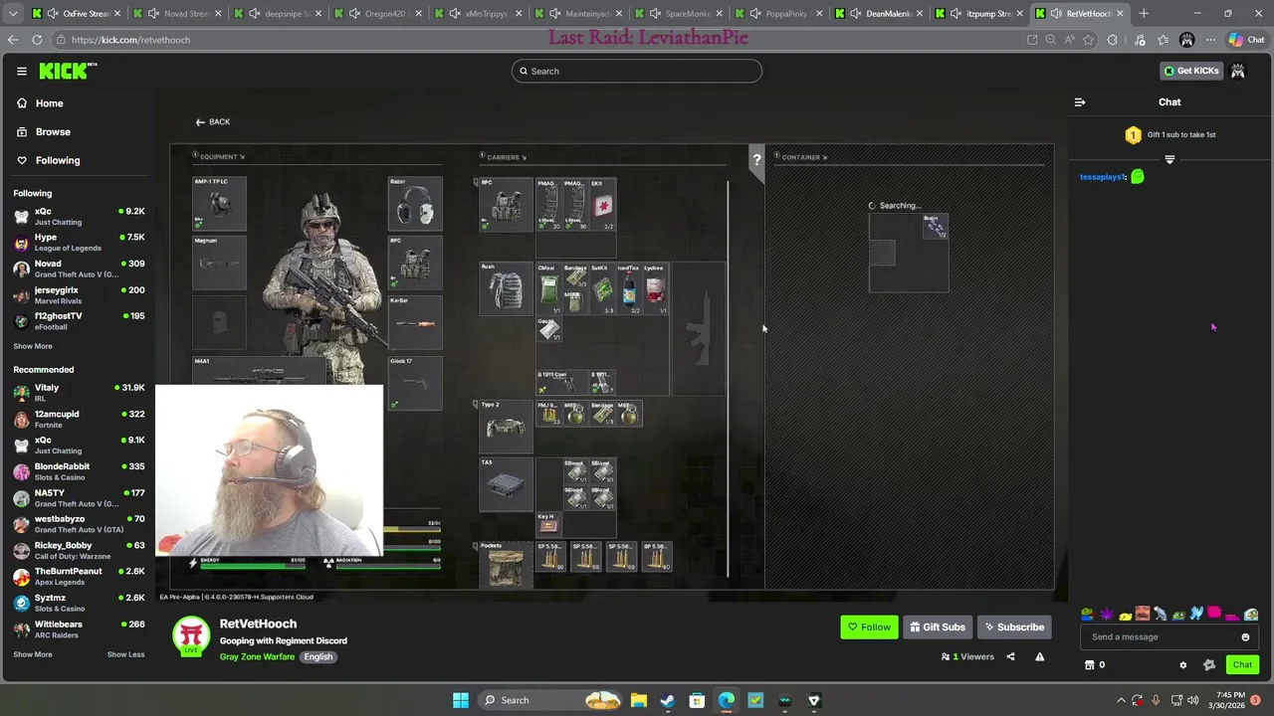Open Edge favorites list icon
This screenshot has height=716, width=1274.
point(1163,40)
